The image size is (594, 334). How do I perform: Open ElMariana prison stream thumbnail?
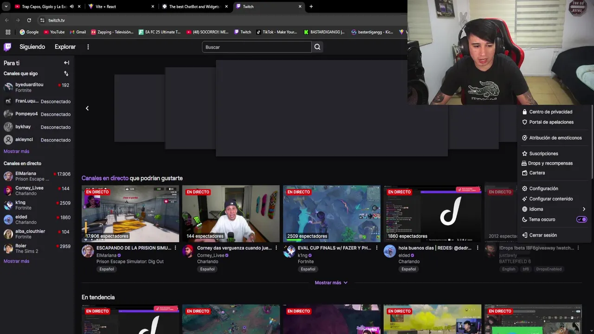pos(130,214)
